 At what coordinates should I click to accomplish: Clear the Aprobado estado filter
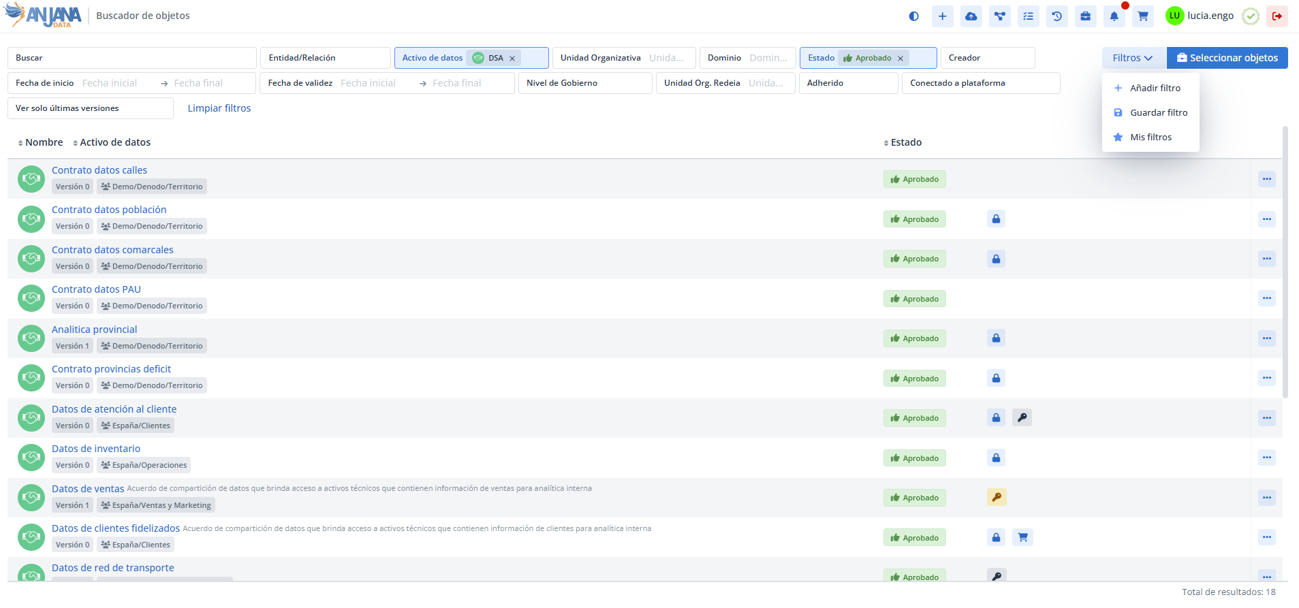click(901, 59)
